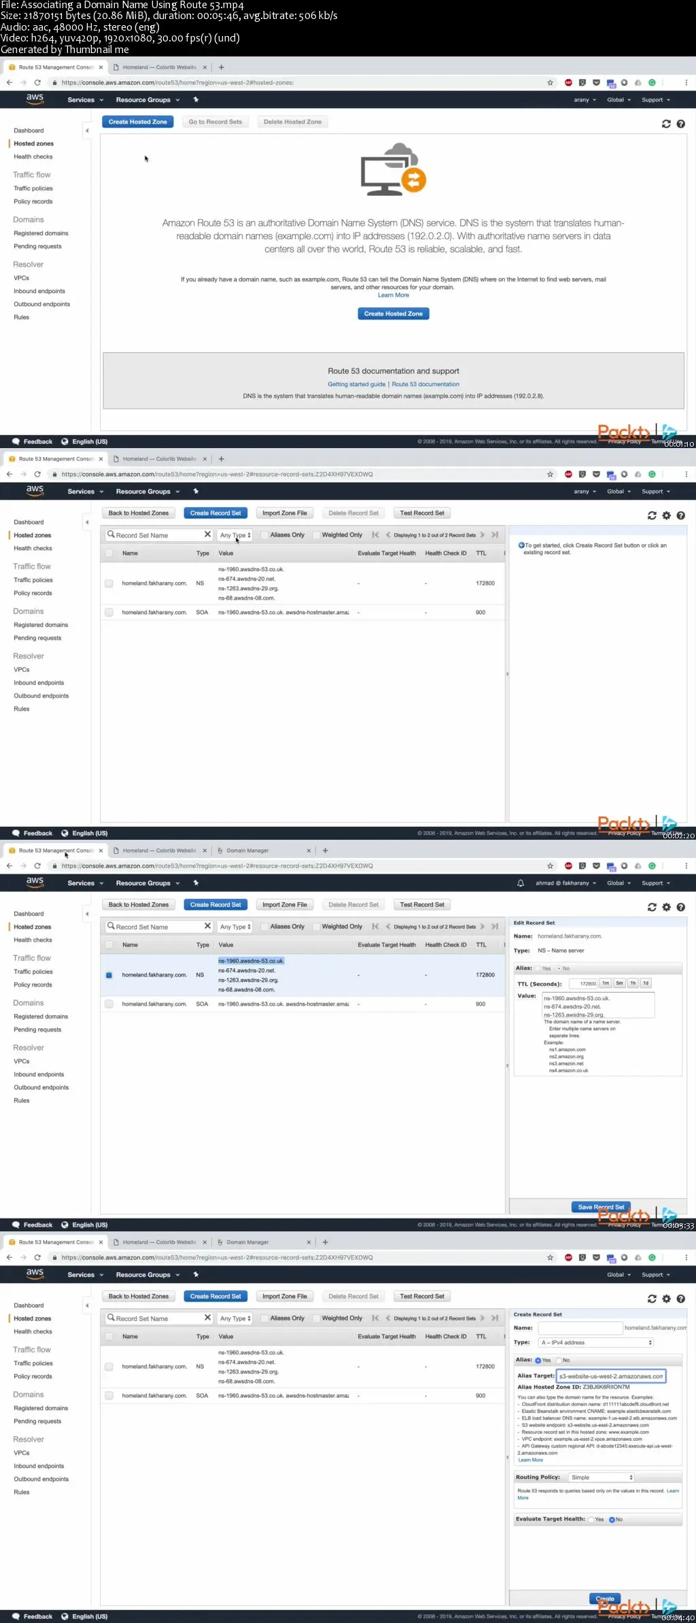Click the notifications bell icon in 00:03:33 frame
Viewport: 696px width, 1623px height.
[521, 883]
